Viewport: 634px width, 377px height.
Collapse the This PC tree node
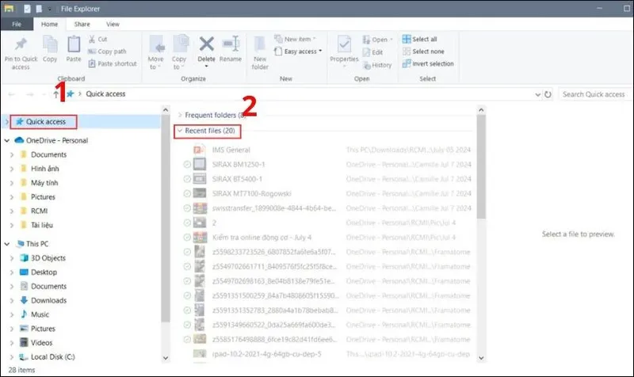[7, 244]
